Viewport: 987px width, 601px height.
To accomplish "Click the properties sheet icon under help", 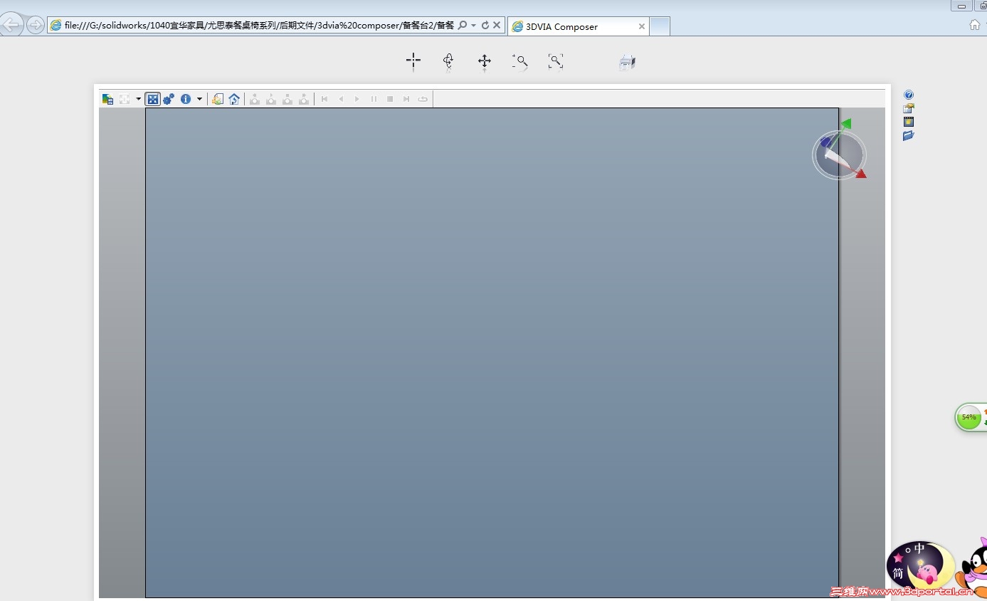I will tap(909, 108).
